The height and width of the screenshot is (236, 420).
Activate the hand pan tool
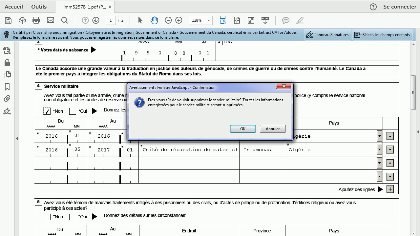(154, 20)
